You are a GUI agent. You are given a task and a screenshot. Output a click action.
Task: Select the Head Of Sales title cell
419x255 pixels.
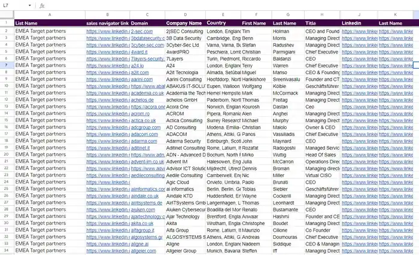(x=322, y=155)
